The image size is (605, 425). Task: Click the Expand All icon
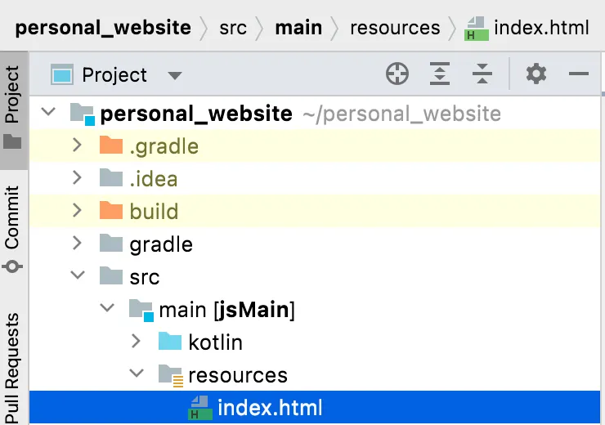click(440, 74)
